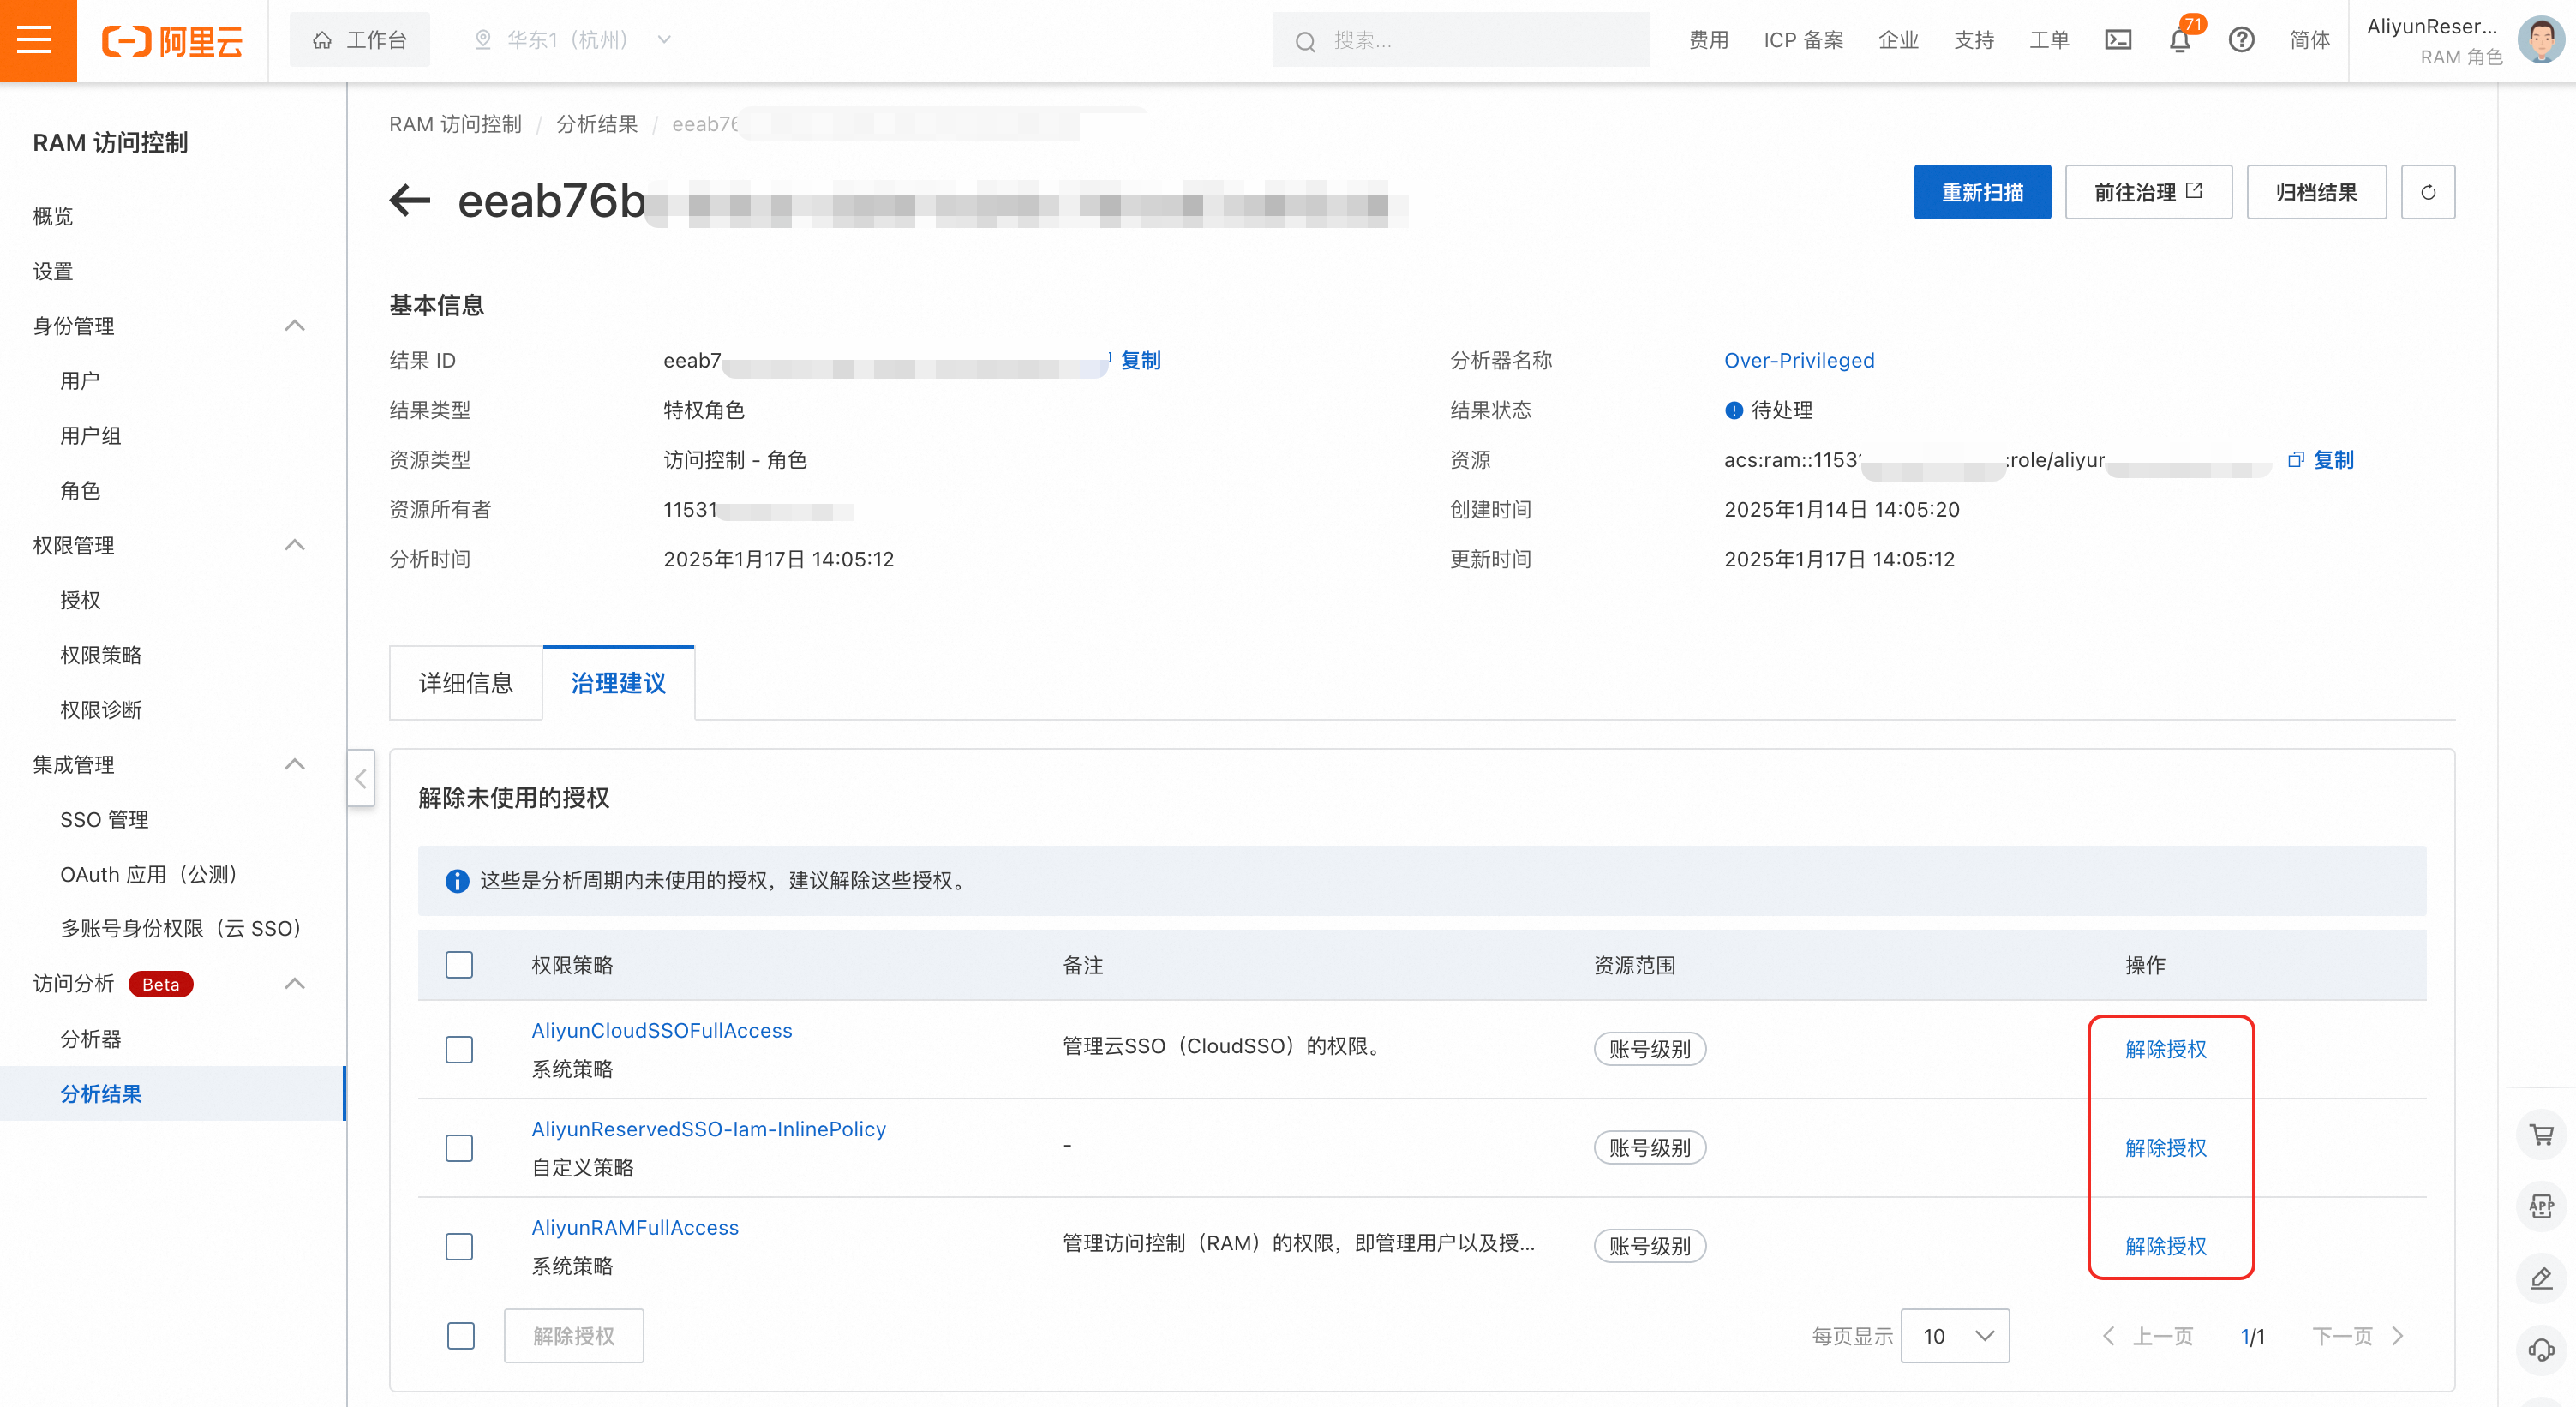Open the AliyunRAMFullAccess policy link
The height and width of the screenshot is (1407, 2576).
pos(635,1227)
